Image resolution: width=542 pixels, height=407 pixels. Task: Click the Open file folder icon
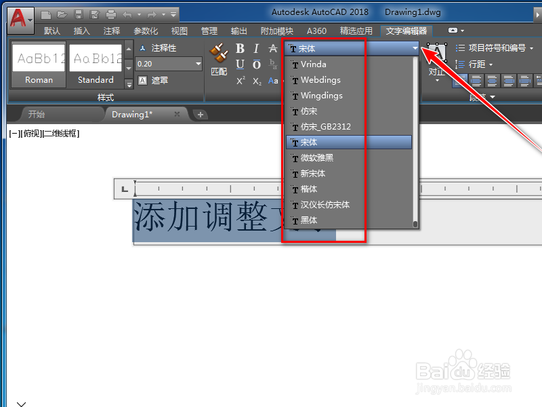(62, 14)
